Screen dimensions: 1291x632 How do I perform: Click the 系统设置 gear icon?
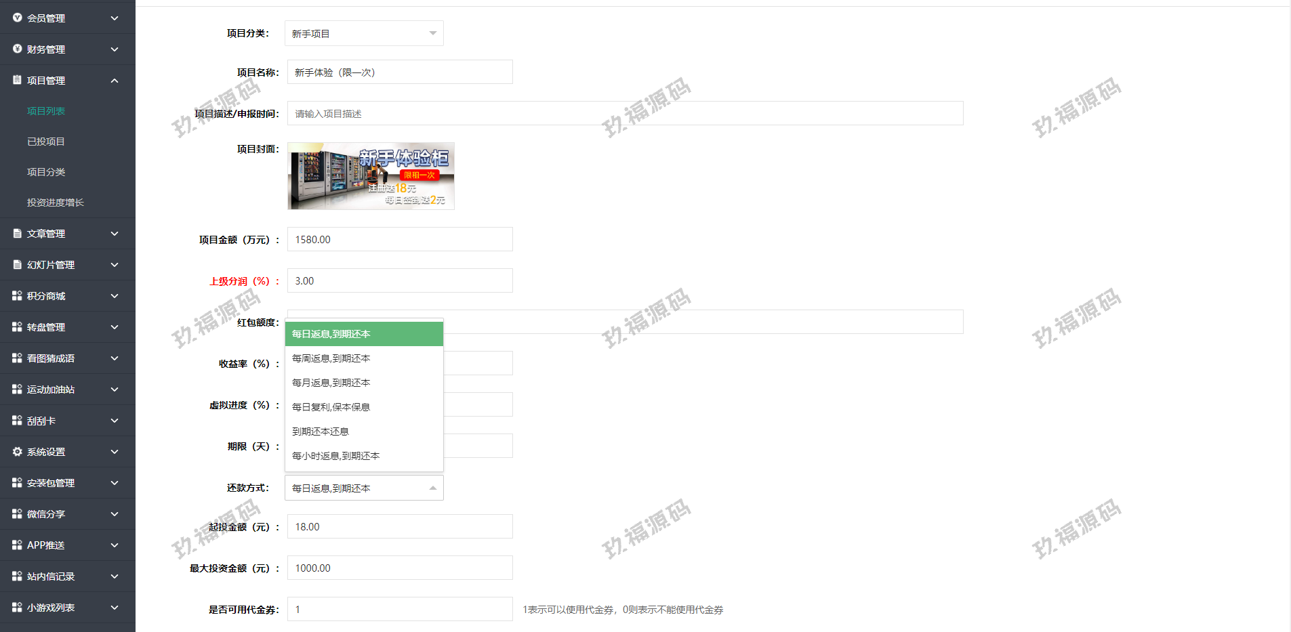point(18,452)
